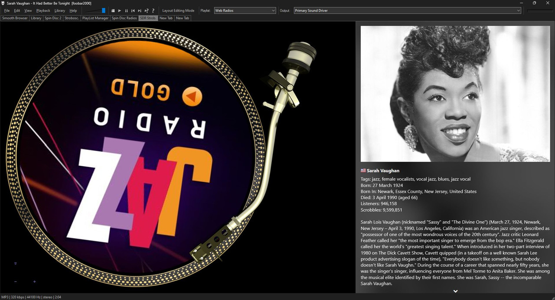Click the Play button in toolbar
This screenshot has height=300, width=555.
click(120, 10)
